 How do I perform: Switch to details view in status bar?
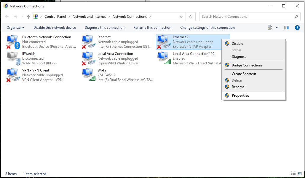(x=293, y=173)
